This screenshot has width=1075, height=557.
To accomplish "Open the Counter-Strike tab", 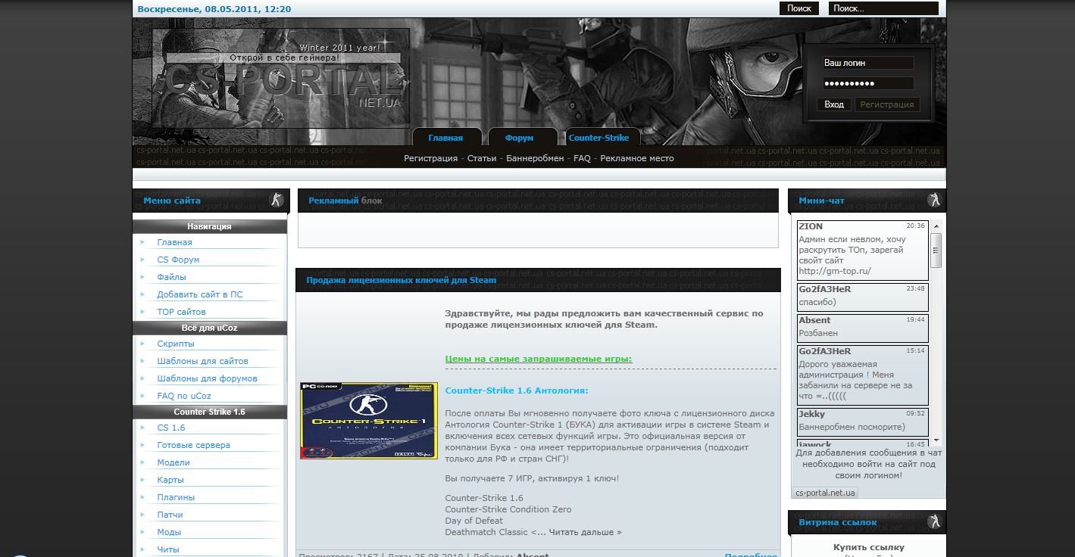I will [x=598, y=138].
